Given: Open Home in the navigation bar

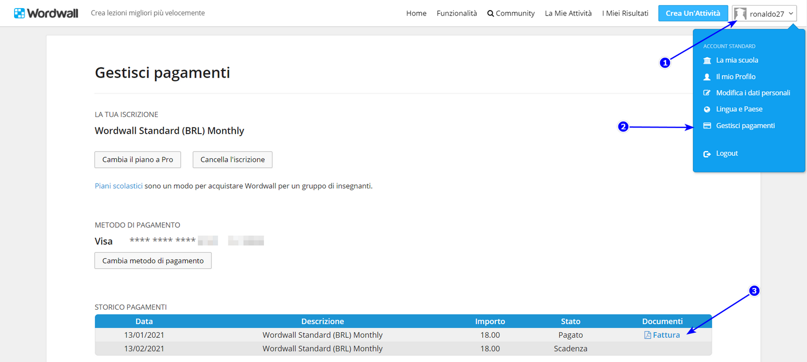Looking at the screenshot, I should (416, 14).
